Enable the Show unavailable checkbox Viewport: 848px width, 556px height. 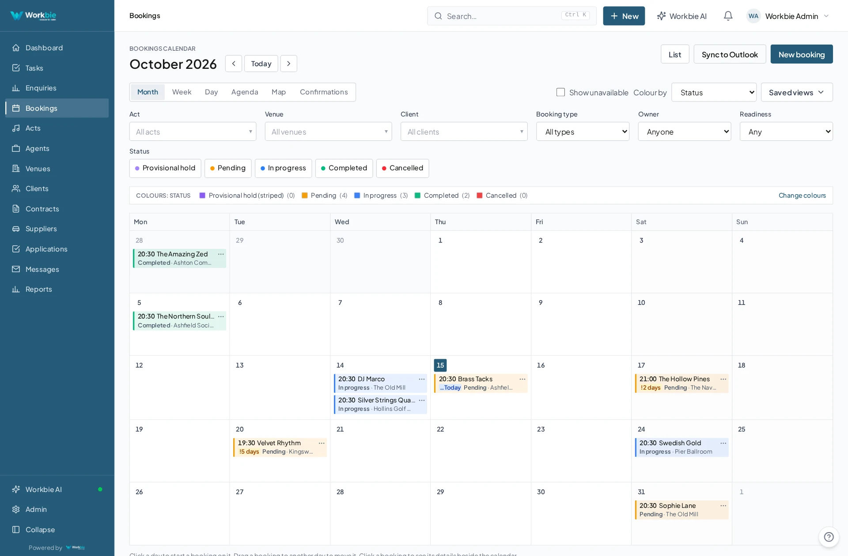(560, 92)
